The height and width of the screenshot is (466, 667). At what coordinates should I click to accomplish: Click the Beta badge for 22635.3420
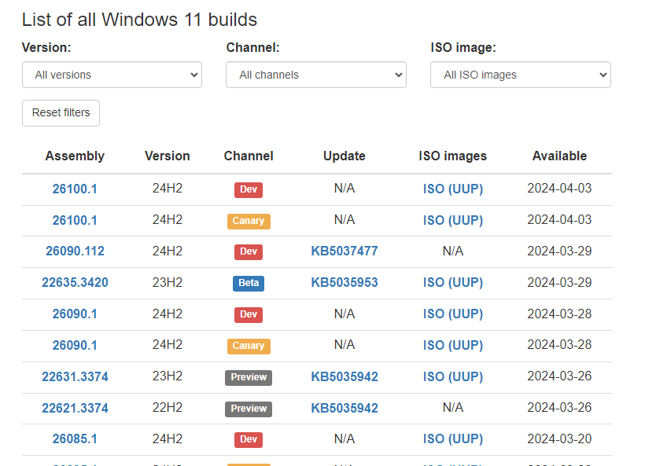point(249,283)
